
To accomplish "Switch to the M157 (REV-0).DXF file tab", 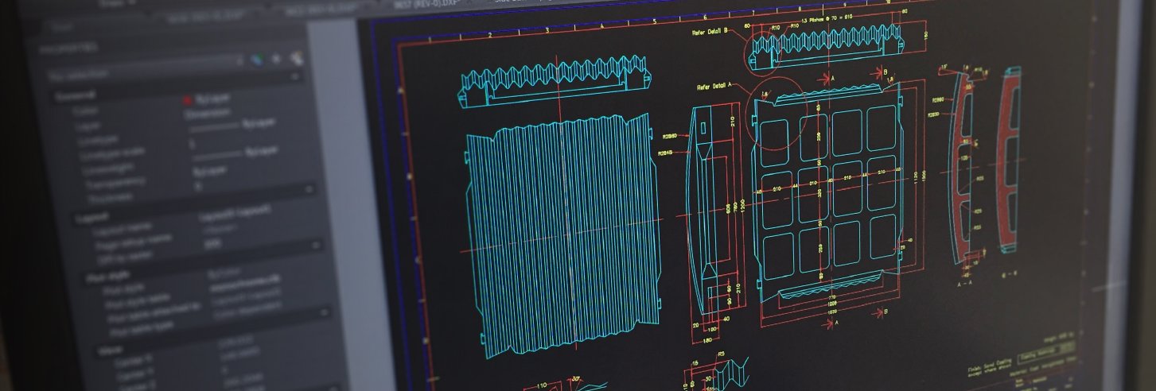I will tap(427, 6).
